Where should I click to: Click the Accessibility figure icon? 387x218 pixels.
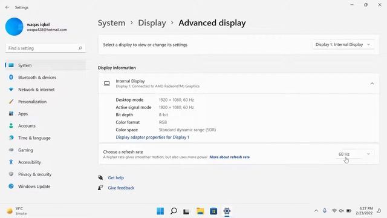[11, 162]
